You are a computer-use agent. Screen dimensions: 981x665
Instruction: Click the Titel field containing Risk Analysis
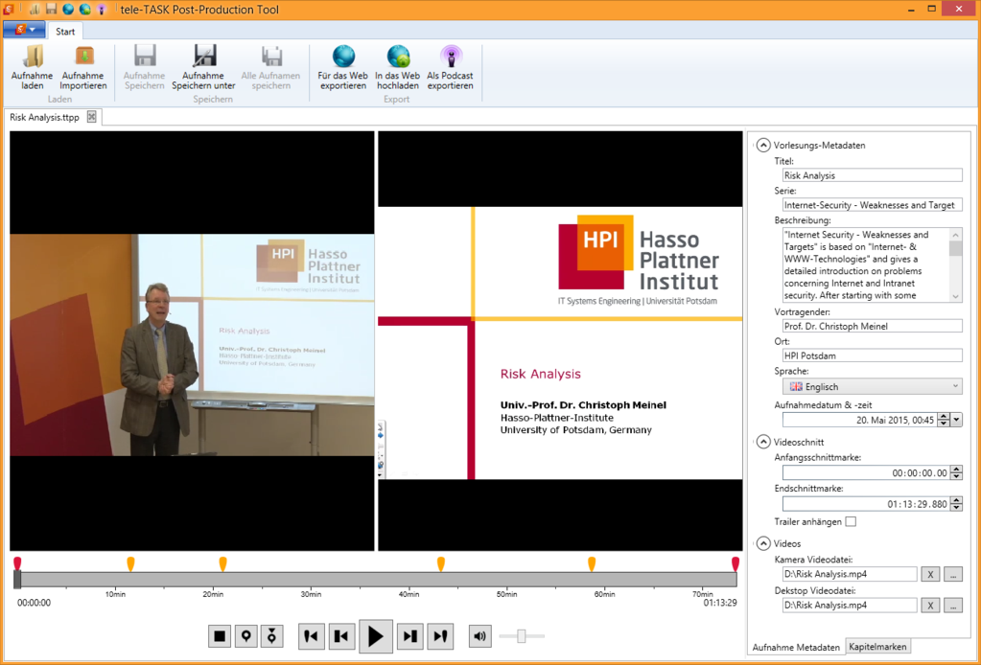coord(872,175)
